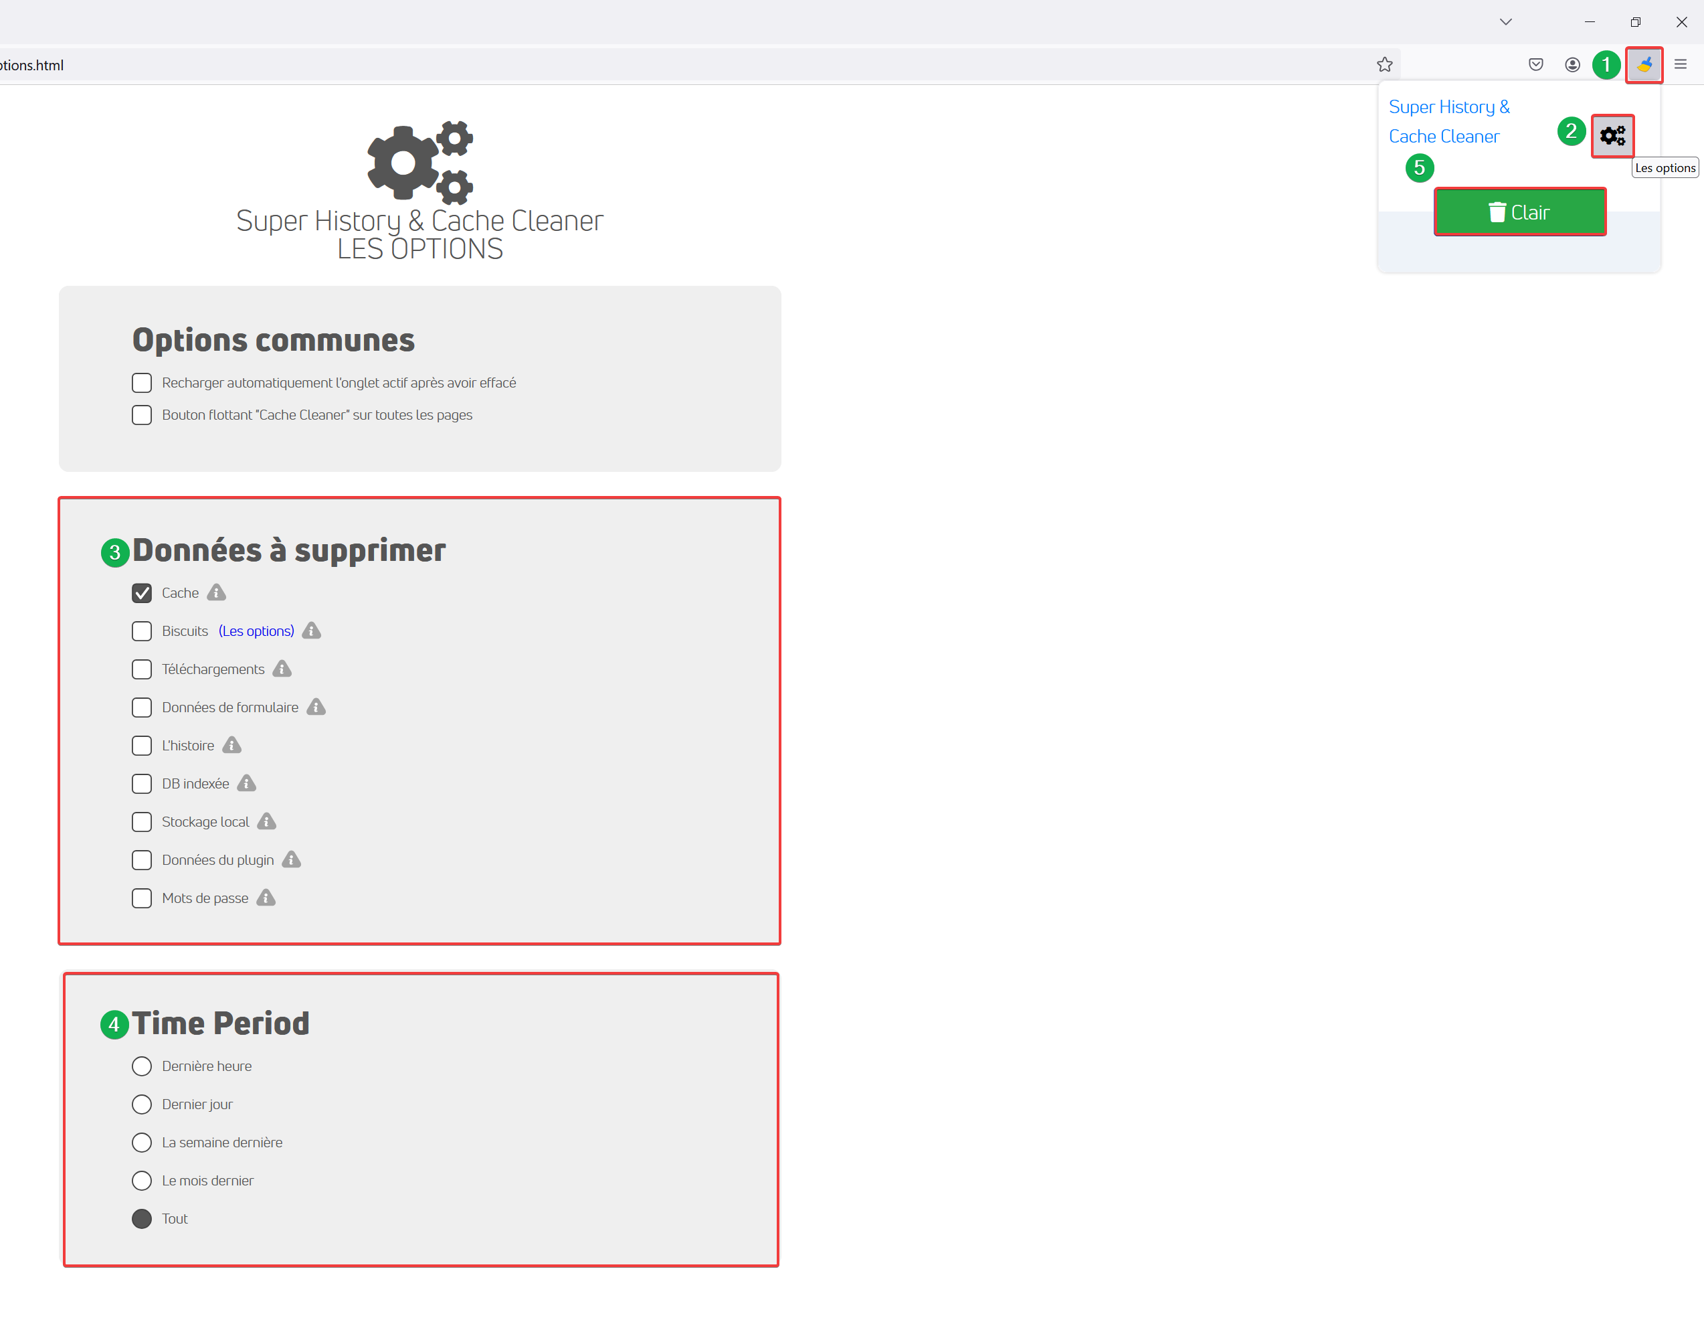Click the info icon beside Biscuits

[x=311, y=631]
